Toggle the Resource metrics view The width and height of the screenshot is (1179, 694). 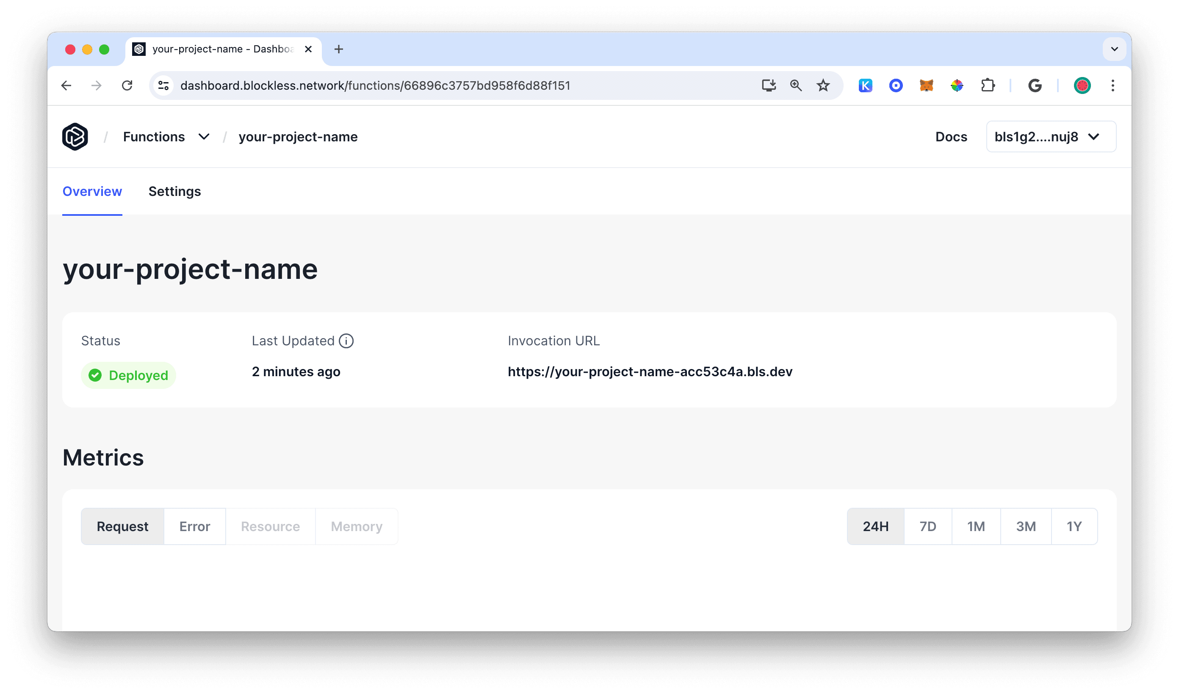click(269, 526)
